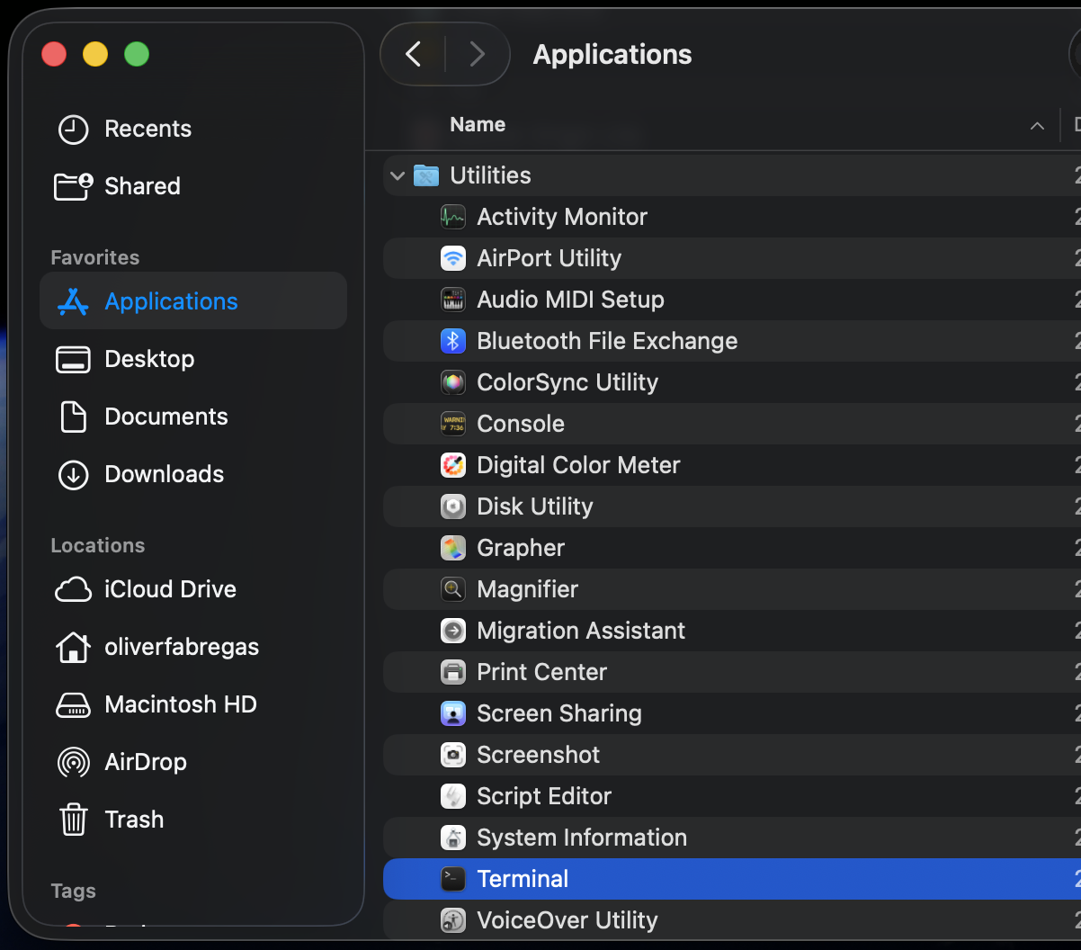The height and width of the screenshot is (950, 1081).
Task: Click the Desktop icon in sidebar
Action: [73, 359]
